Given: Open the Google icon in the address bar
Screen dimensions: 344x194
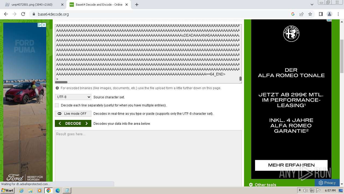Looking at the screenshot, I should (x=293, y=14).
